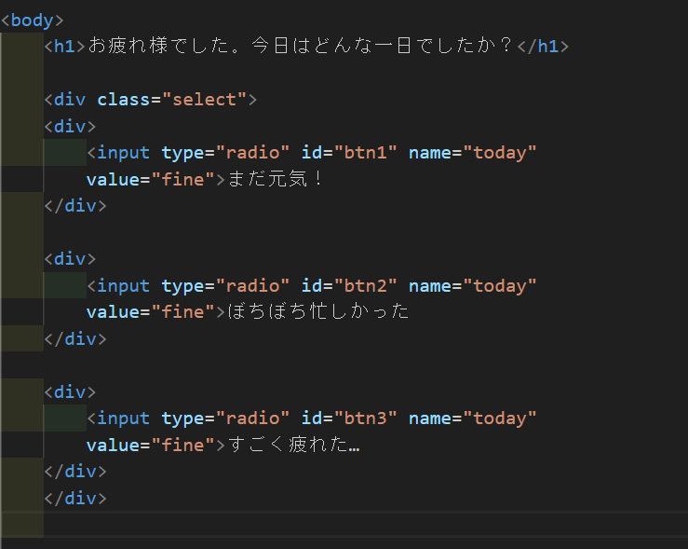Click name="today" on the btn2 line
This screenshot has height=549, width=688.
click(473, 286)
